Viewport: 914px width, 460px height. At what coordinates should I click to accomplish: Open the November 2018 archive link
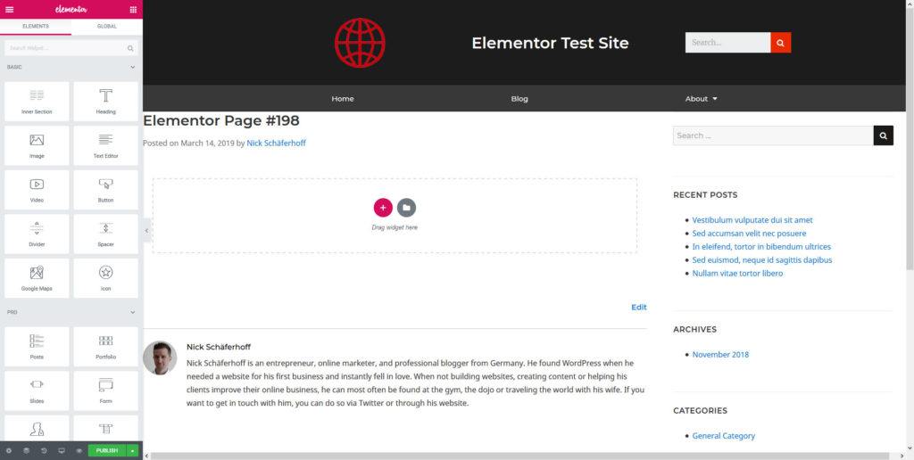pos(720,355)
